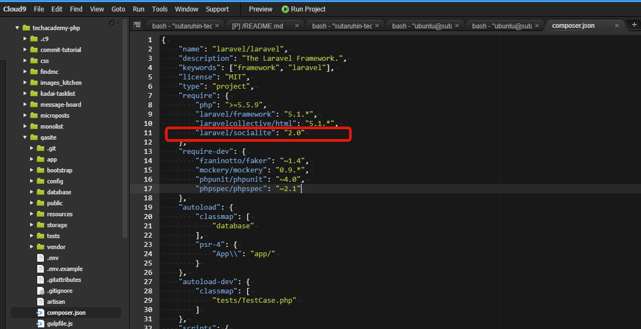Add a new tab with plus icon

[x=634, y=25]
